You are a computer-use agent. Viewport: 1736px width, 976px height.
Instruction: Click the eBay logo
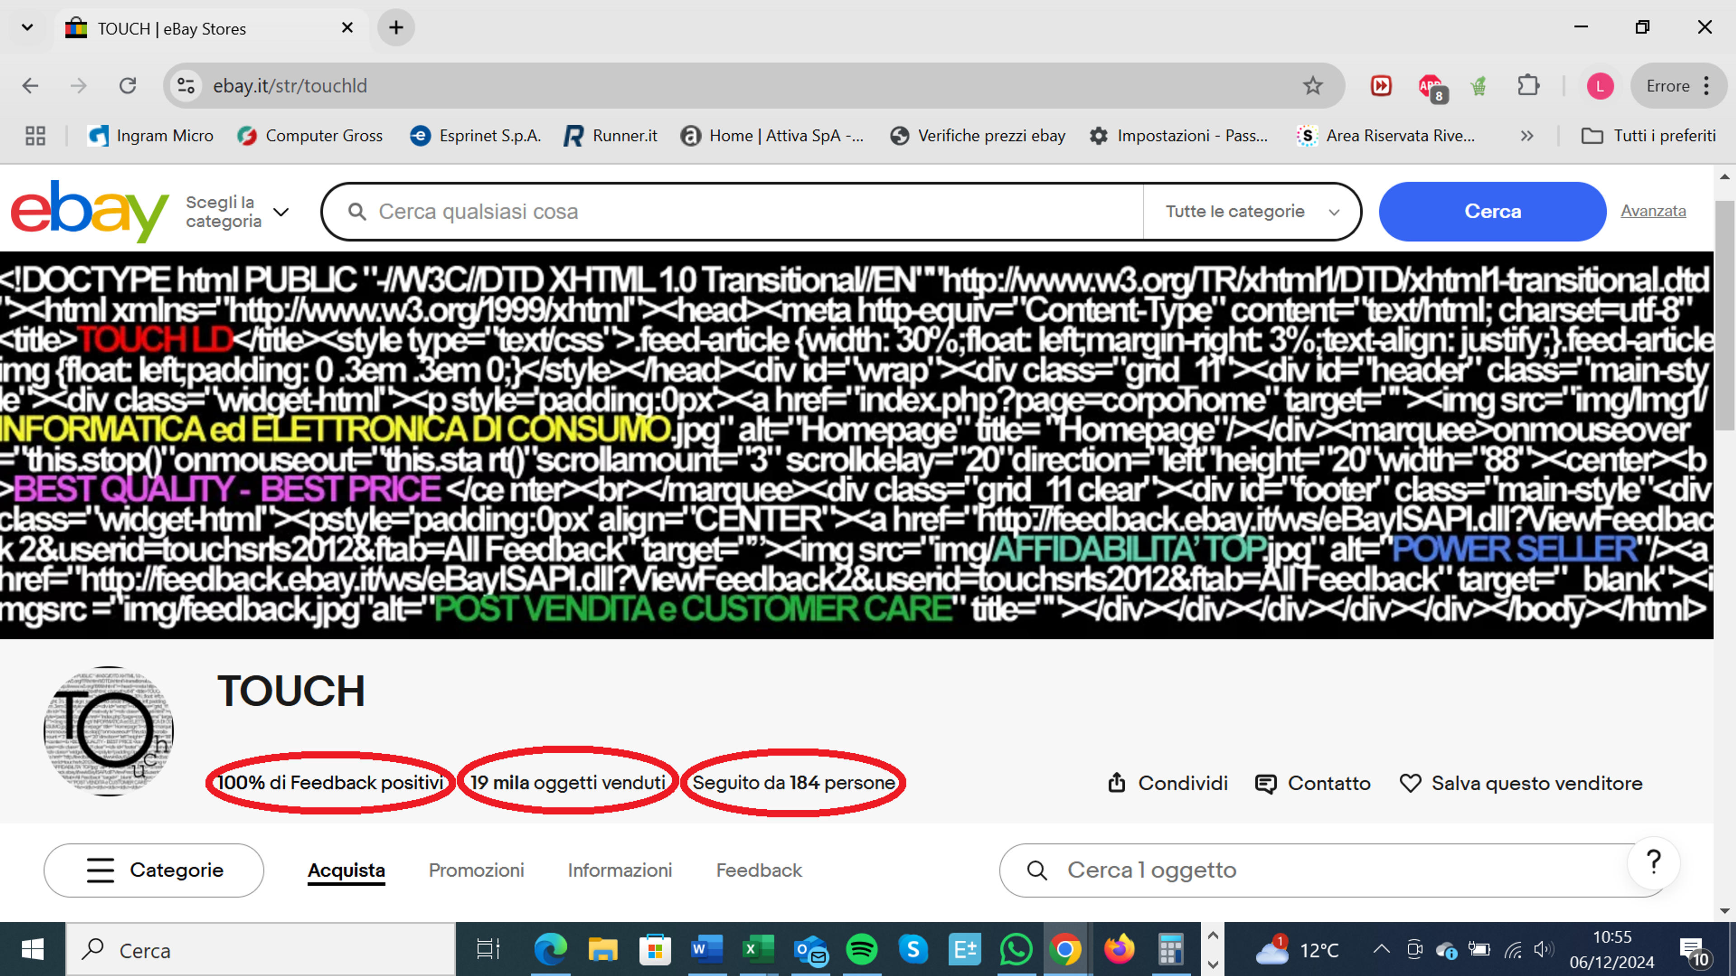coord(90,211)
